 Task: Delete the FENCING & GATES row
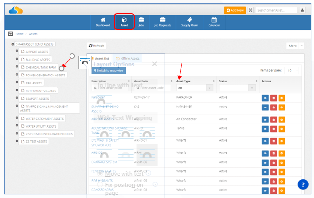pyautogui.click(x=273, y=172)
